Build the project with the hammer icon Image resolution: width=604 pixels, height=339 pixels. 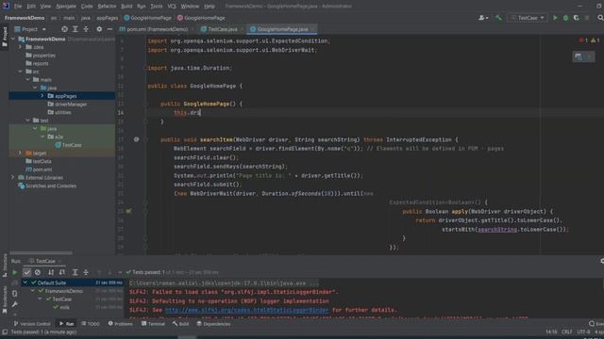pos(498,18)
